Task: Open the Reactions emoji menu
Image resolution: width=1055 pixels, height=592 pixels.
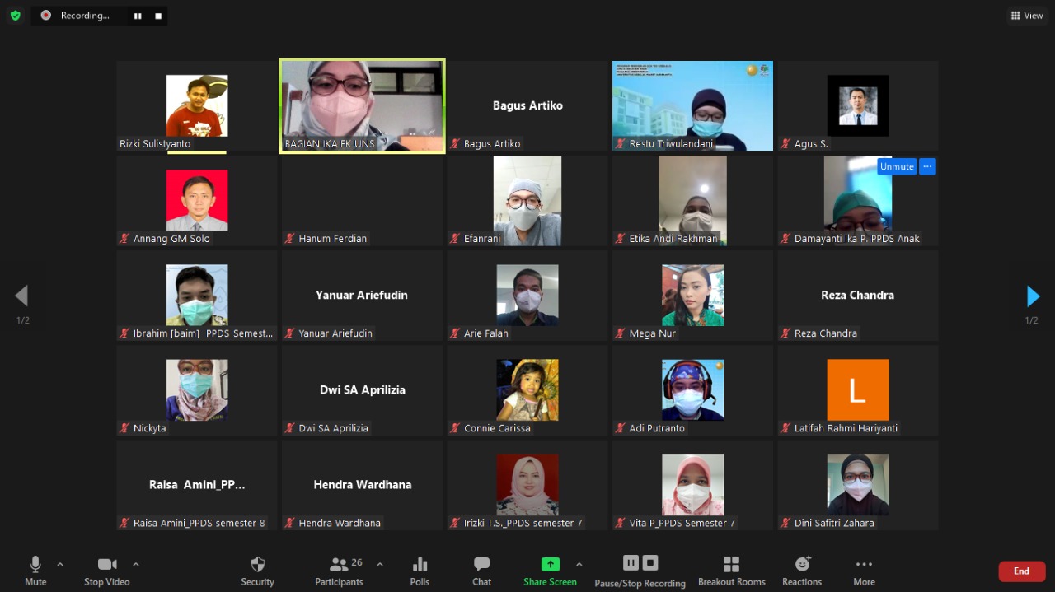Action: [802, 565]
